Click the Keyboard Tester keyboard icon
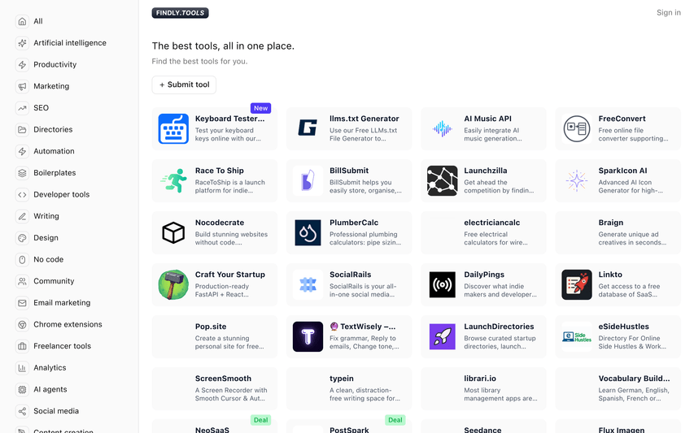 [x=173, y=129]
